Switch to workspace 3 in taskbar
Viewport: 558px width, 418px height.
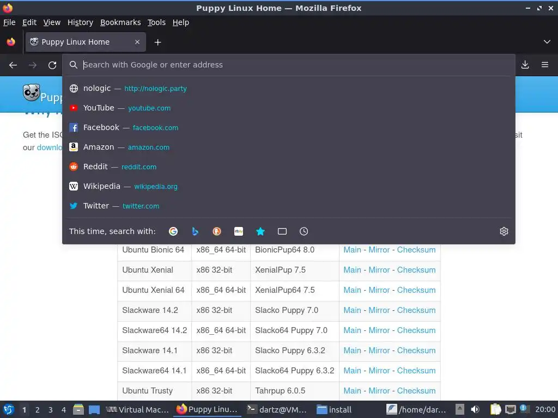coord(51,410)
